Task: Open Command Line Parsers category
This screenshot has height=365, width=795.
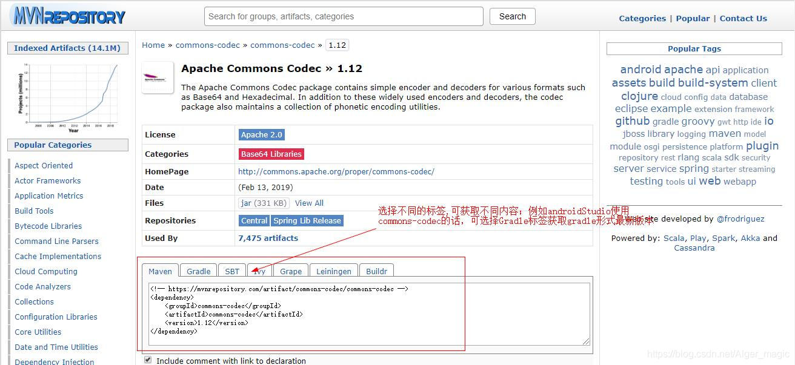Action: (x=56, y=241)
